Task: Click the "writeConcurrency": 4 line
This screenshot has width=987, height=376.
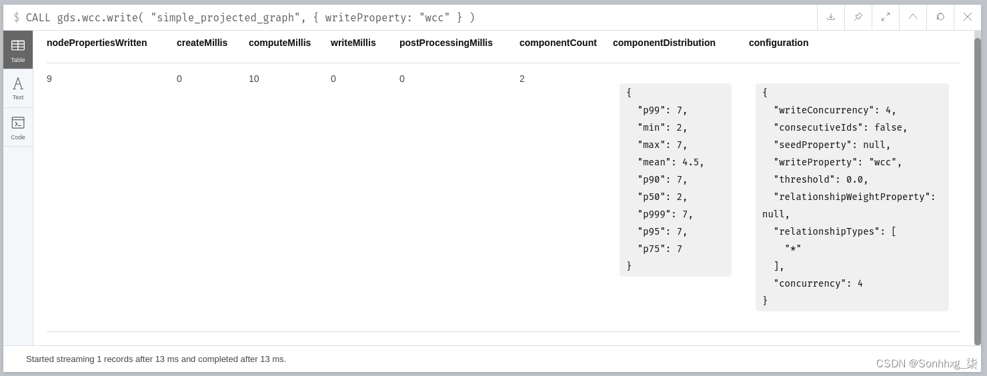Action: click(835, 110)
